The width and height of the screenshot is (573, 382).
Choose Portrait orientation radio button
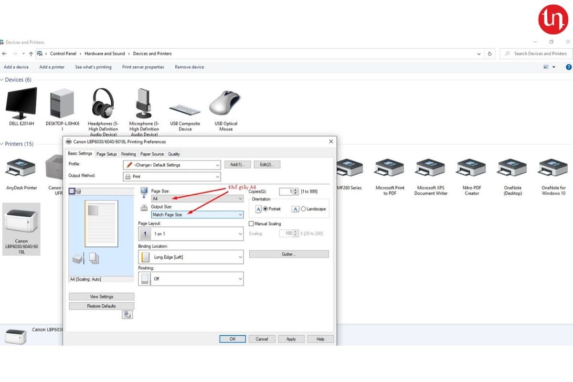tap(265, 209)
